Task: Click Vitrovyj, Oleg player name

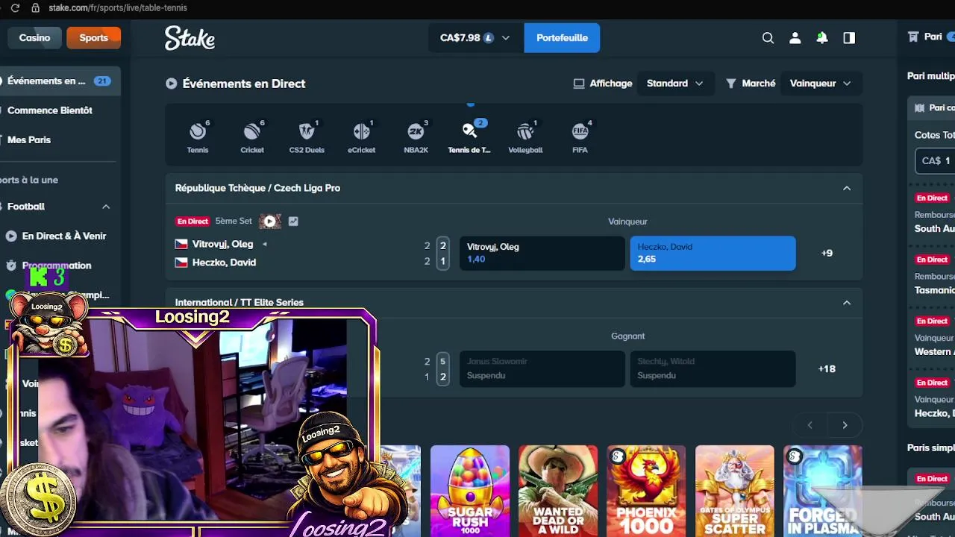Action: tap(222, 244)
